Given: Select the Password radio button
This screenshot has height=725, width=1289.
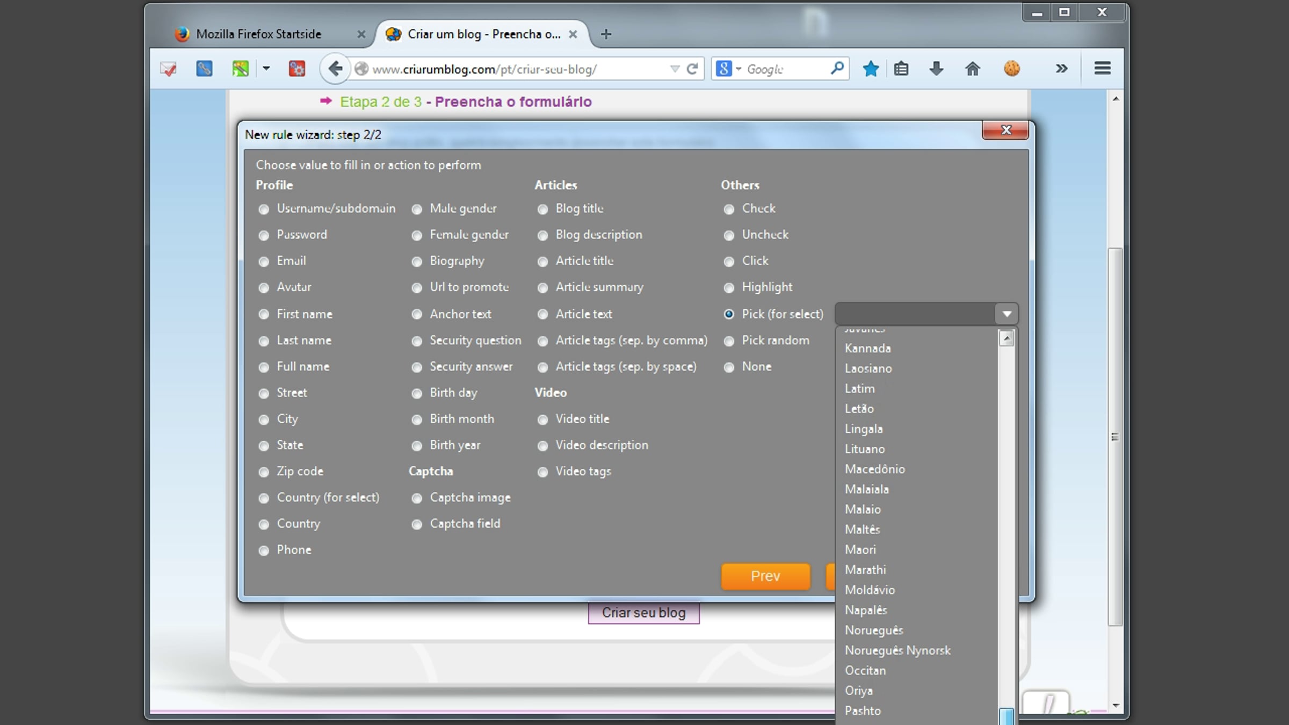Looking at the screenshot, I should point(264,235).
